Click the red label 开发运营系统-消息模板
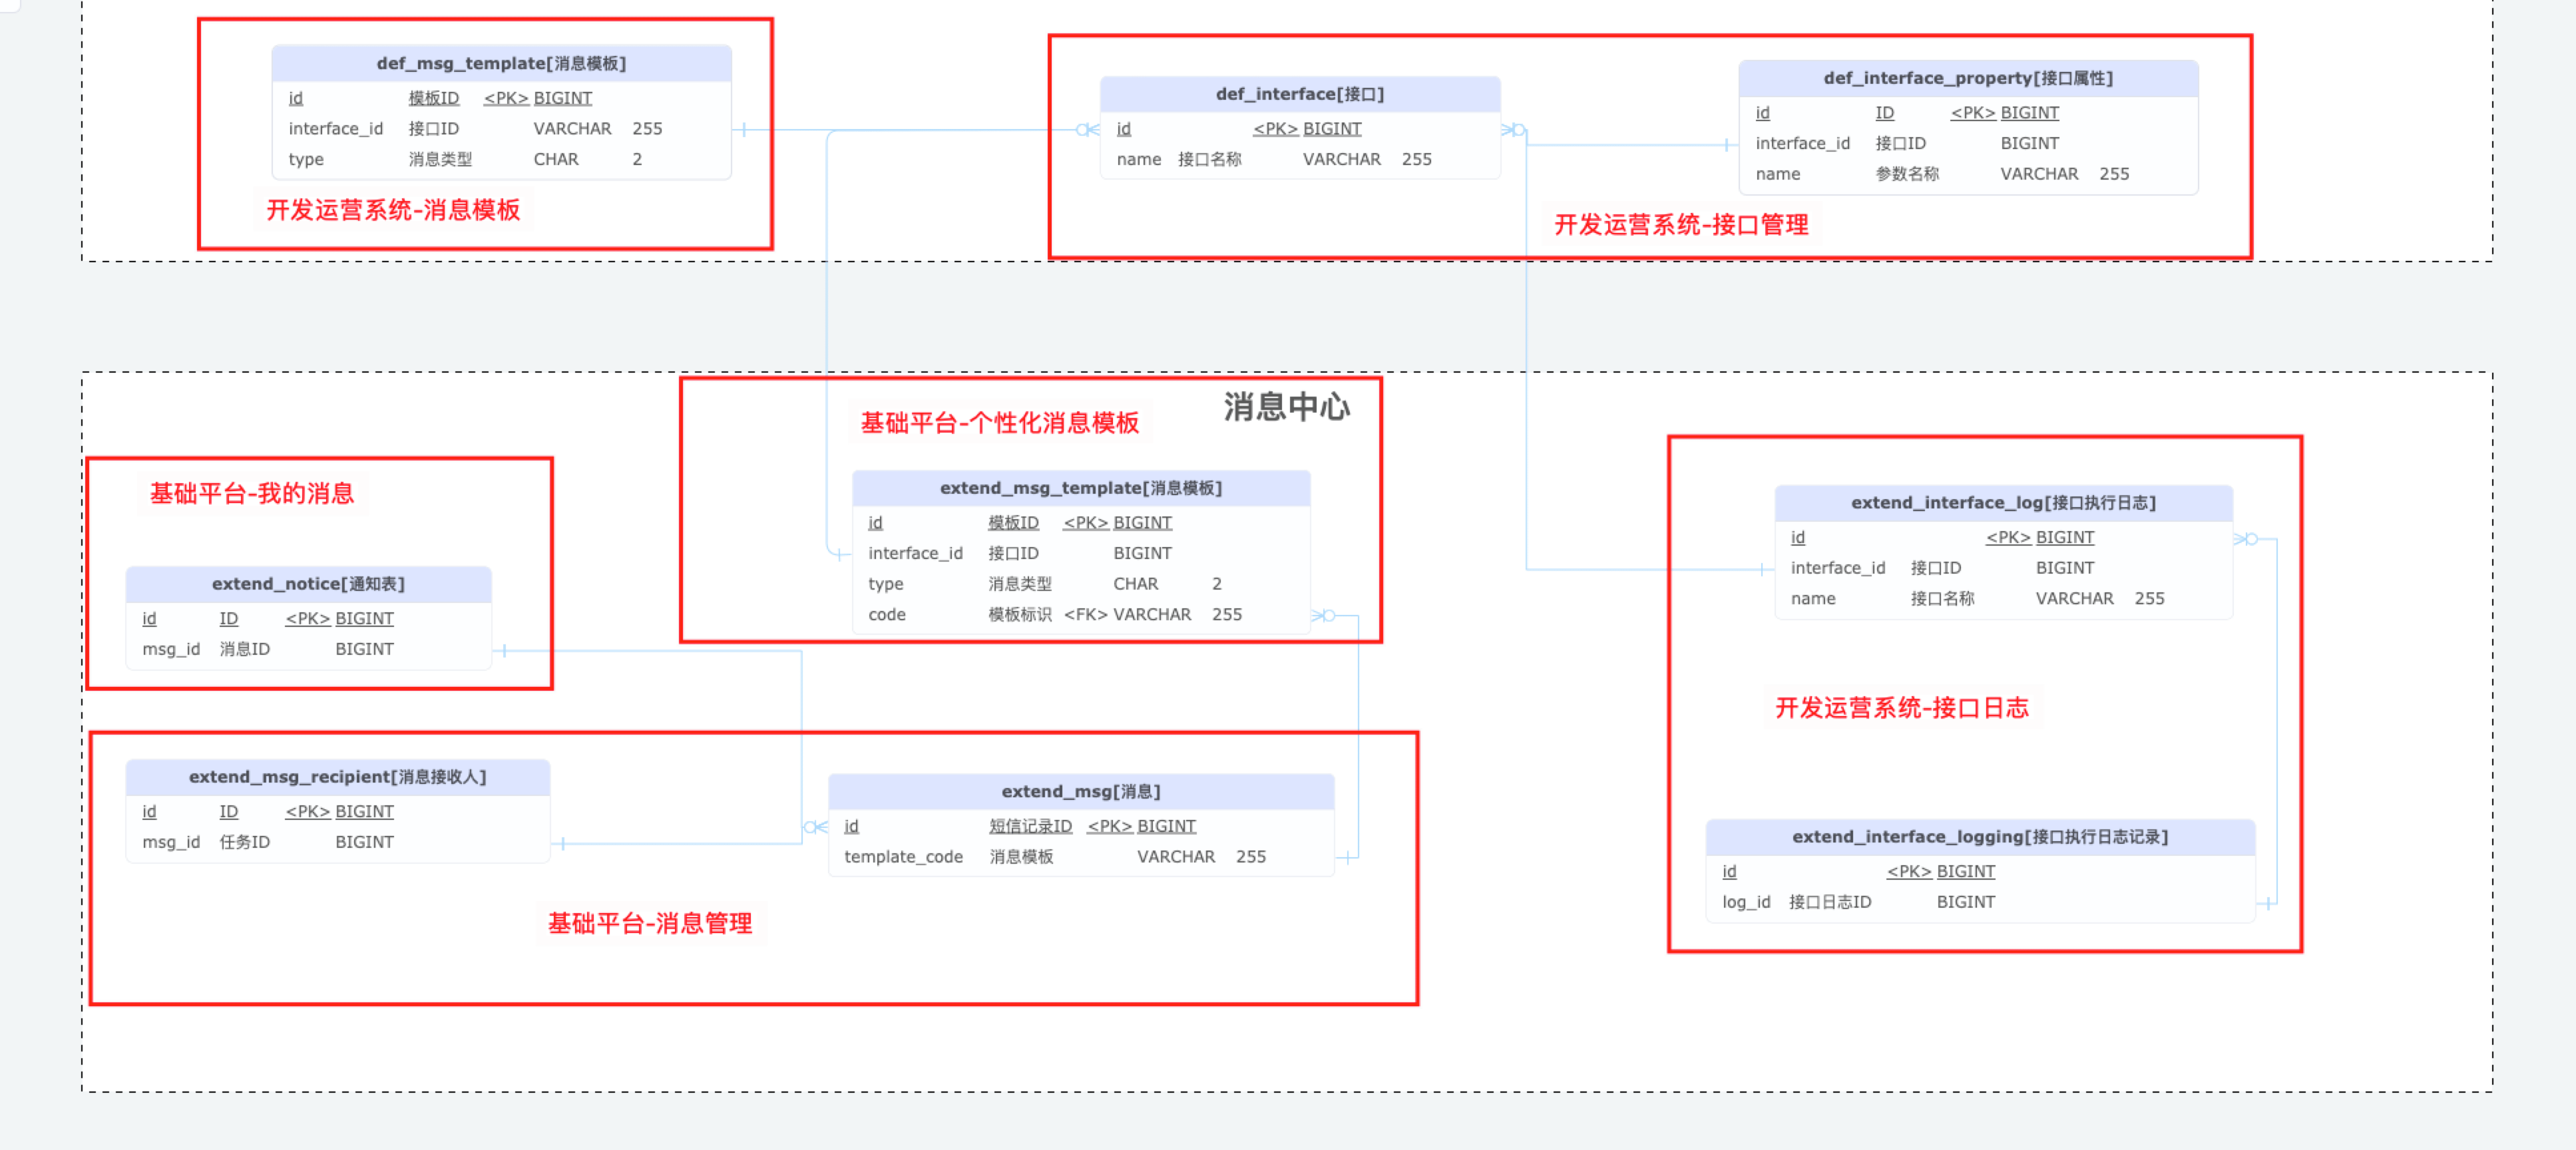This screenshot has height=1150, width=2576. tap(393, 210)
